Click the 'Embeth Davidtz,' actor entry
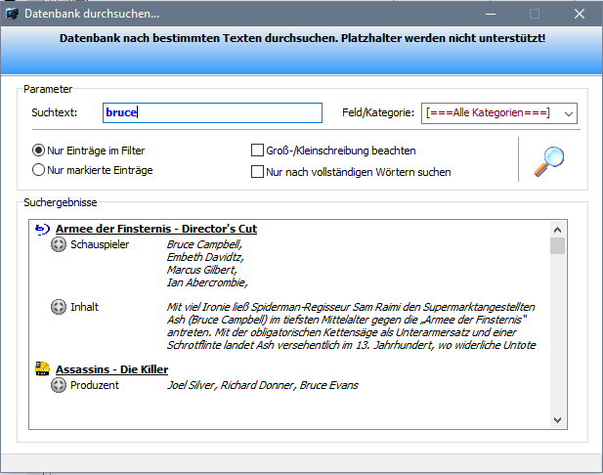 point(205,257)
